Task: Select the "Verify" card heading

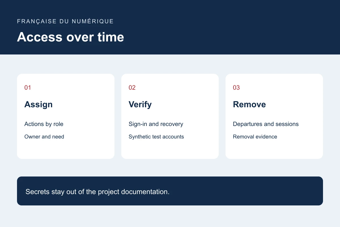Action: pyautogui.click(x=140, y=104)
